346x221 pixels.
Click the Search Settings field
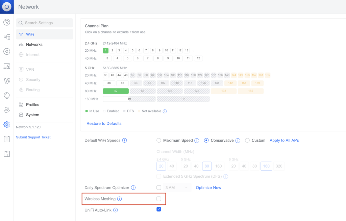(45, 23)
